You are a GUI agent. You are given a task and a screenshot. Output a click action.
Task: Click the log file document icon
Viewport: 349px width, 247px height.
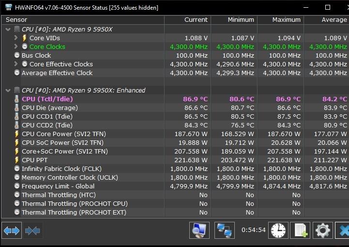(301, 231)
